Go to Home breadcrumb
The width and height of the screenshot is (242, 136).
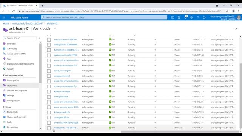click(x=6, y=23)
